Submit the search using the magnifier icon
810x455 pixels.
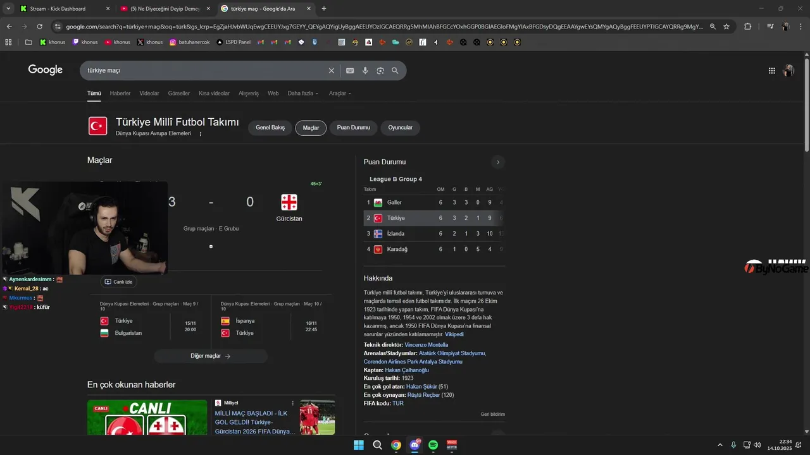point(396,71)
